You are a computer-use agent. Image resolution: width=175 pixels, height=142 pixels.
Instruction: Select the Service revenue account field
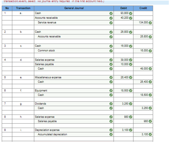(x=74, y=22)
